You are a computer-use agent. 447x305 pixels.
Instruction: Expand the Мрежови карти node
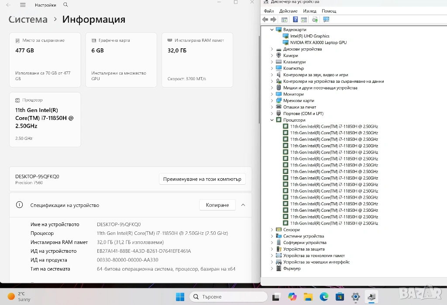click(x=272, y=101)
